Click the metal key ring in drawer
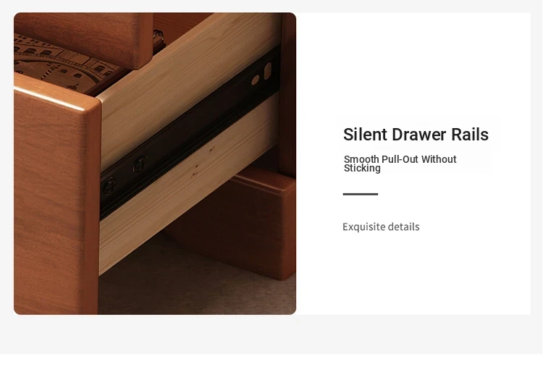This screenshot has width=543, height=372. click(159, 36)
